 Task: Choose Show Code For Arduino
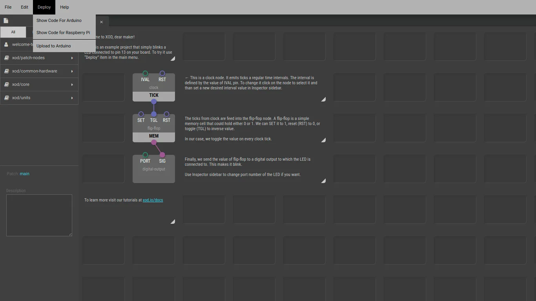pos(59,20)
